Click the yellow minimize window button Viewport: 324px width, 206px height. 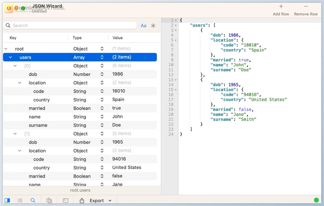pos(16,8)
